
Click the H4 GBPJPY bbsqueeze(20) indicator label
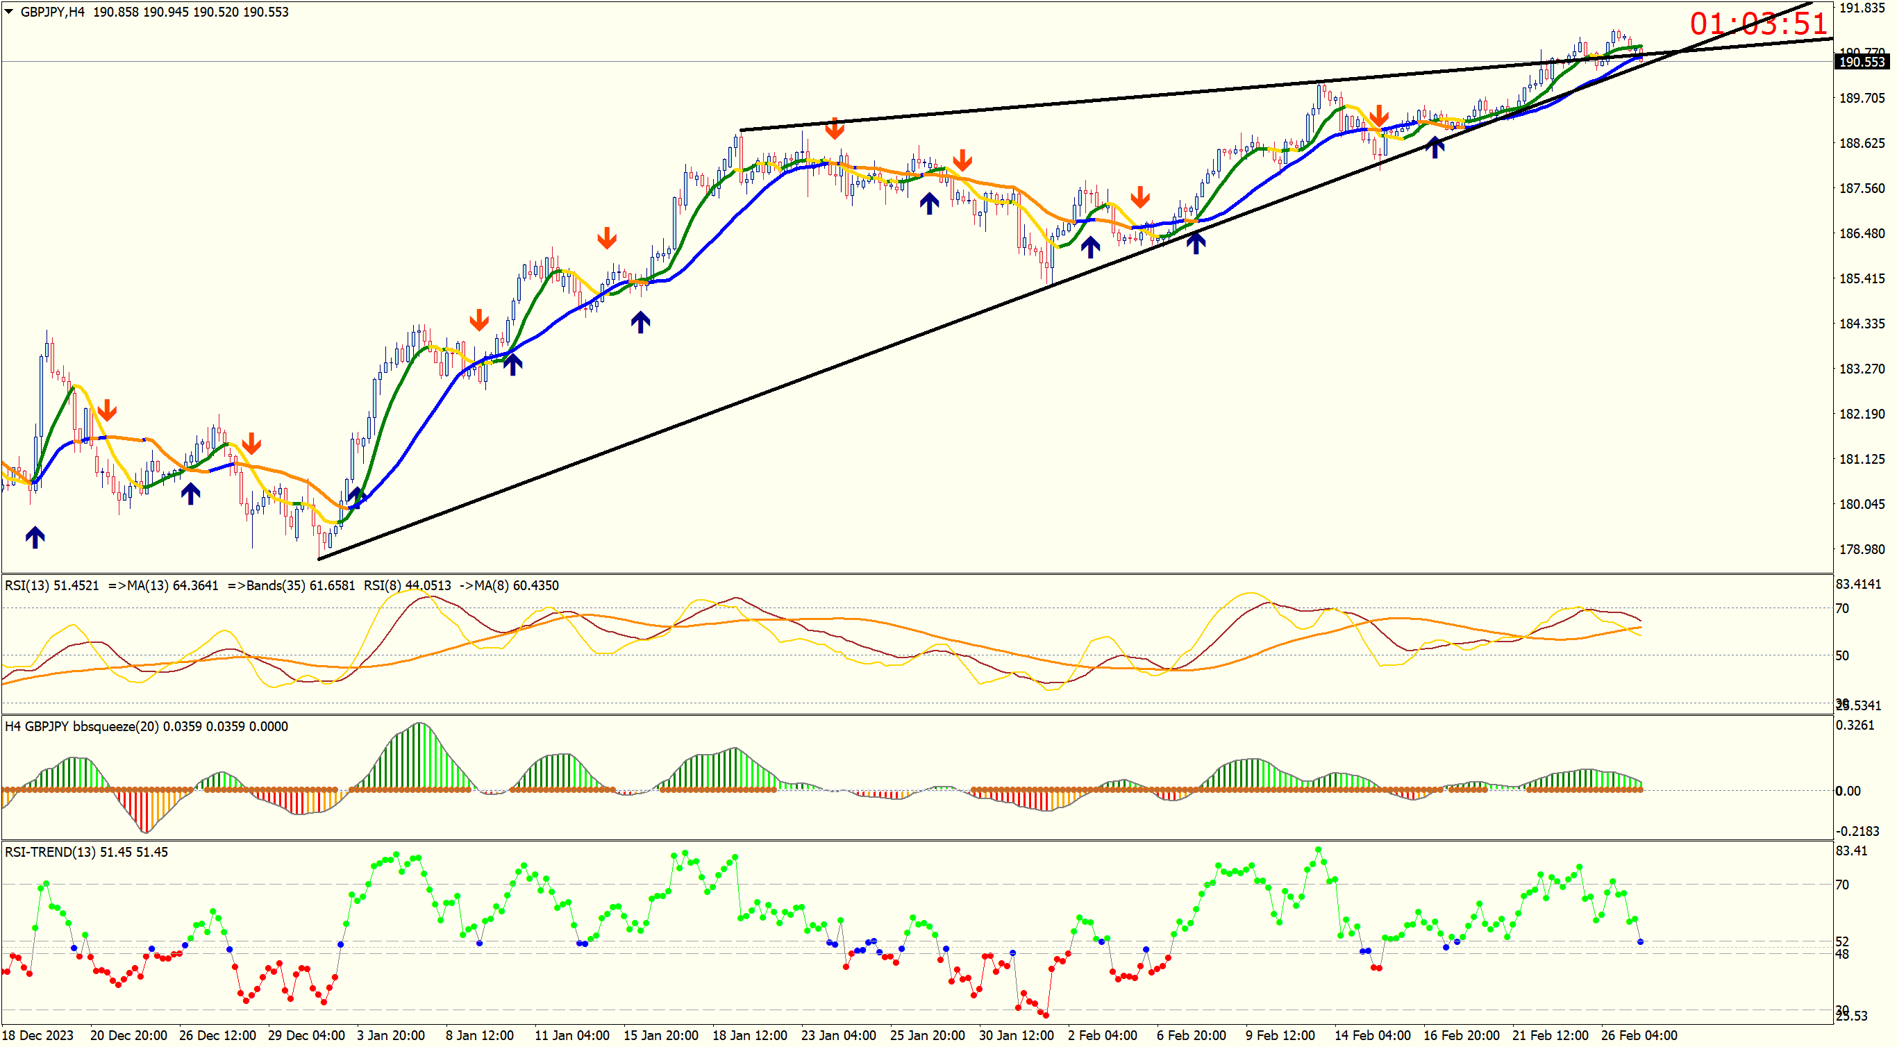coord(81,726)
